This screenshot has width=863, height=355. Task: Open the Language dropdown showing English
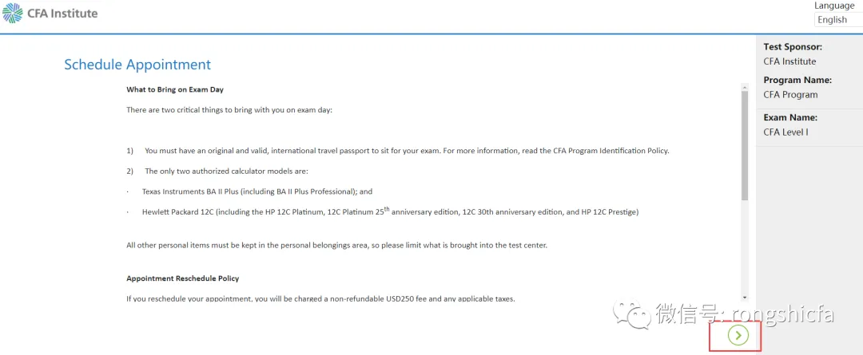click(x=837, y=20)
